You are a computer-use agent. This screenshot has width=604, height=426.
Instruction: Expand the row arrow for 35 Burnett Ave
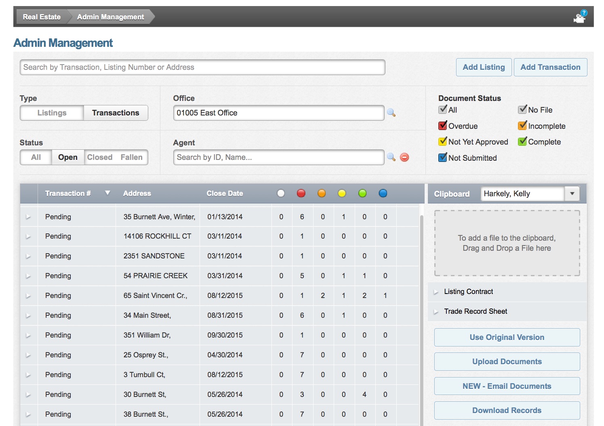pyautogui.click(x=28, y=217)
